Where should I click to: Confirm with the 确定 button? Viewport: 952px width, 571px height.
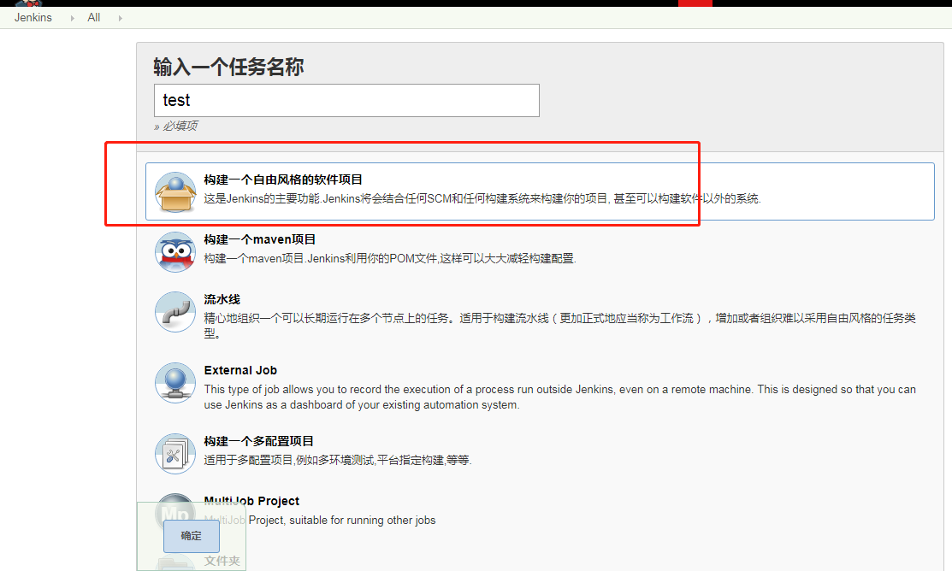pyautogui.click(x=192, y=536)
